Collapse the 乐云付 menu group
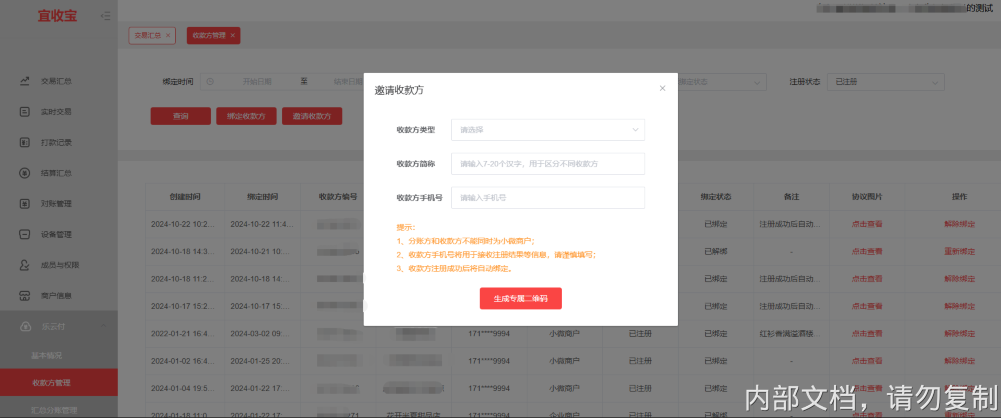 103,326
